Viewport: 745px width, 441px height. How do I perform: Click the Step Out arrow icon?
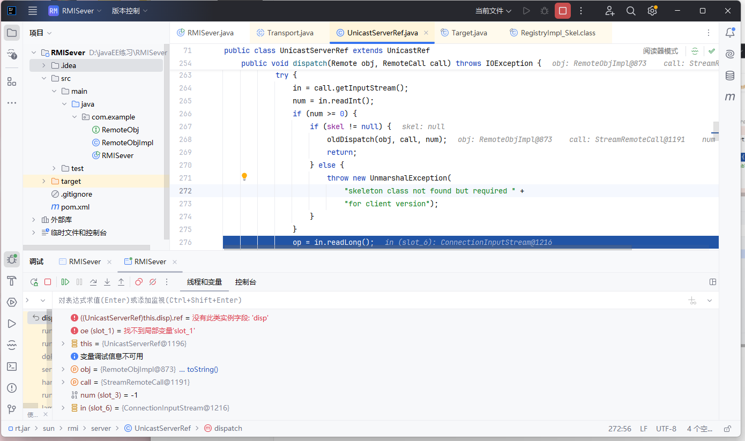[121, 282]
